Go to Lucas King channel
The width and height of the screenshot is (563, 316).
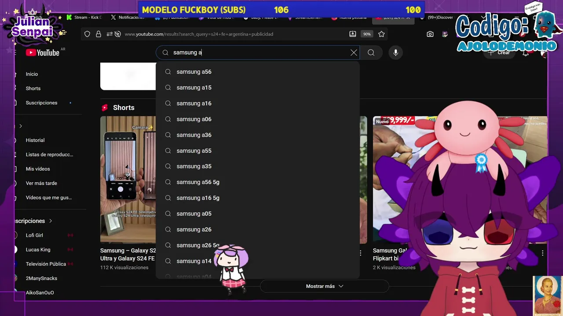(x=38, y=250)
